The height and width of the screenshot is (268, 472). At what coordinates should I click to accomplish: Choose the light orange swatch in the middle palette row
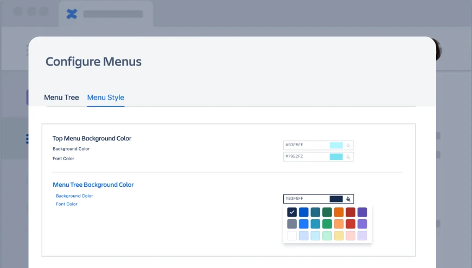point(339,224)
